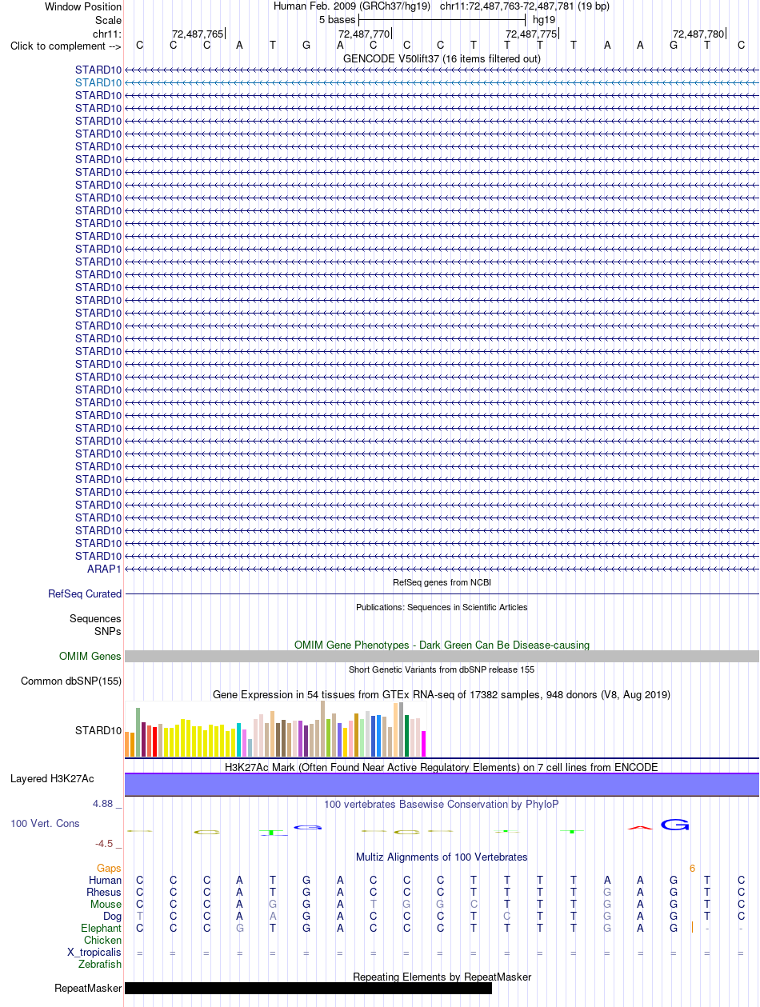The width and height of the screenshot is (760, 1007).
Task: Click position marker 72,487,775
Action: [x=531, y=34]
